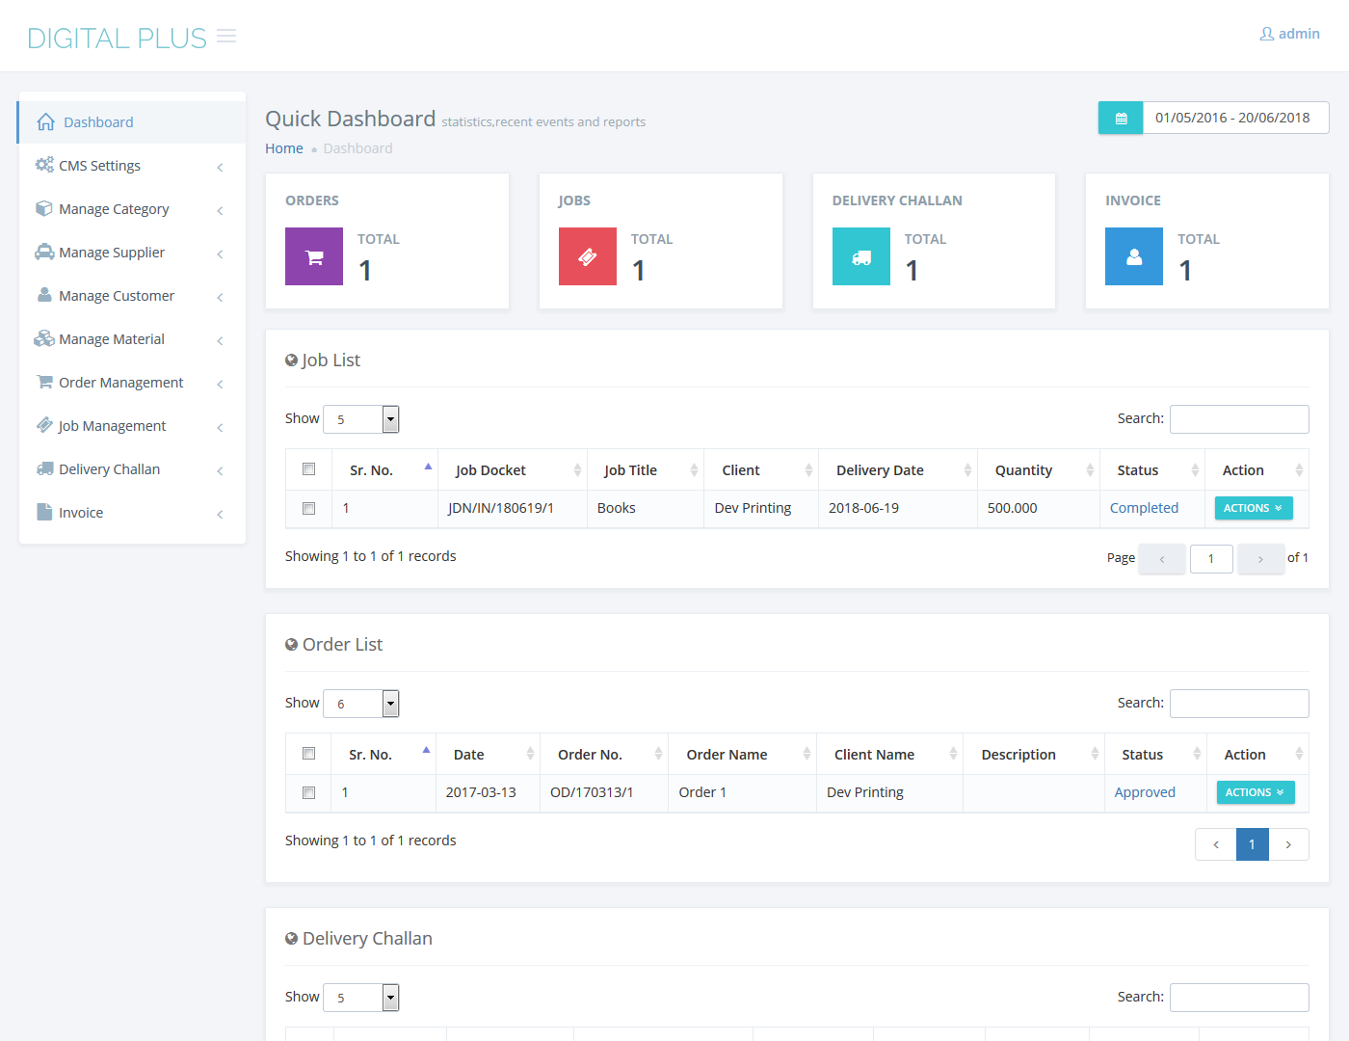Screen dimensions: 1349x1041
Task: Sort Order List by Date column
Action: point(489,755)
